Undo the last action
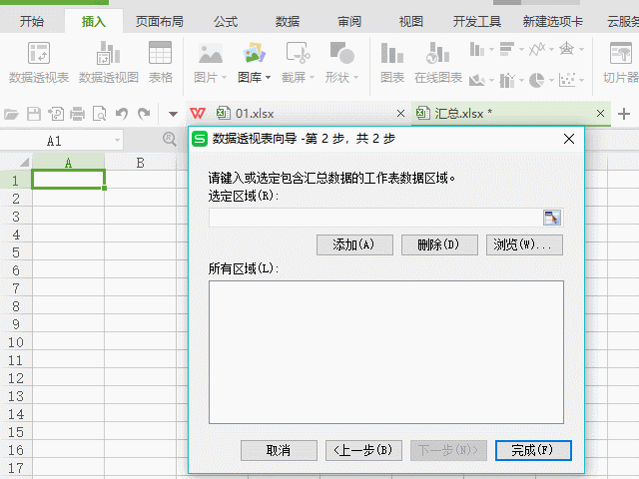 (x=122, y=114)
